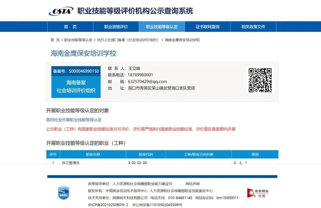The height and width of the screenshot is (208, 321).
Task: Click heading 开展职业技能等级认定的职业（工种）
Action: pos(86,143)
